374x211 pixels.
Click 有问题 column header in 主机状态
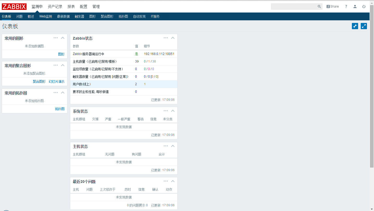pyautogui.click(x=136, y=154)
